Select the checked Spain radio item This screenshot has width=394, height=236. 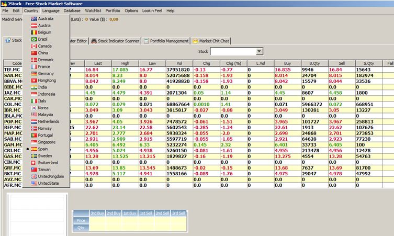46,149
